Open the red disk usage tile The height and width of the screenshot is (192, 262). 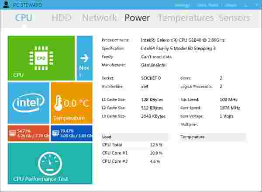click(x=28, y=133)
